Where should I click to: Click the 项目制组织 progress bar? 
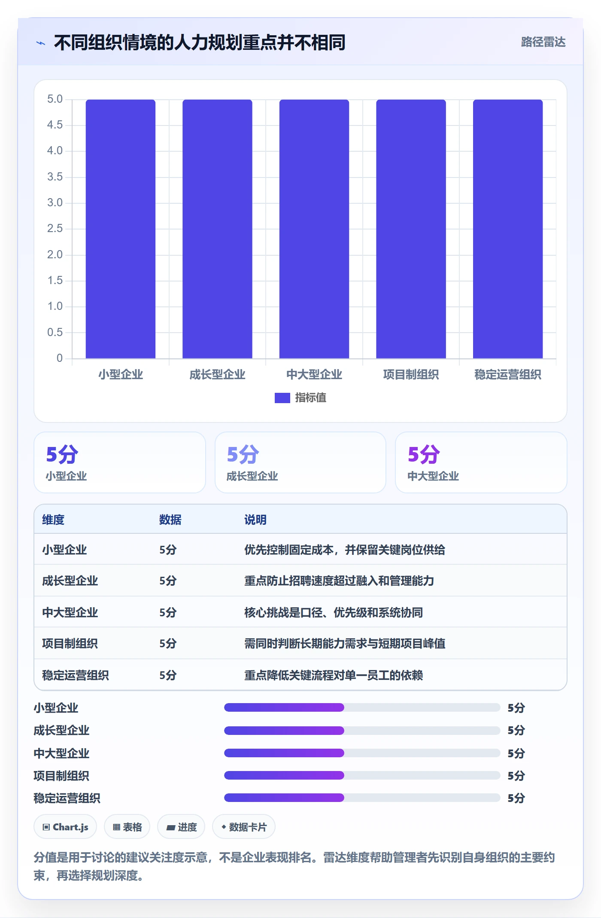(362, 775)
